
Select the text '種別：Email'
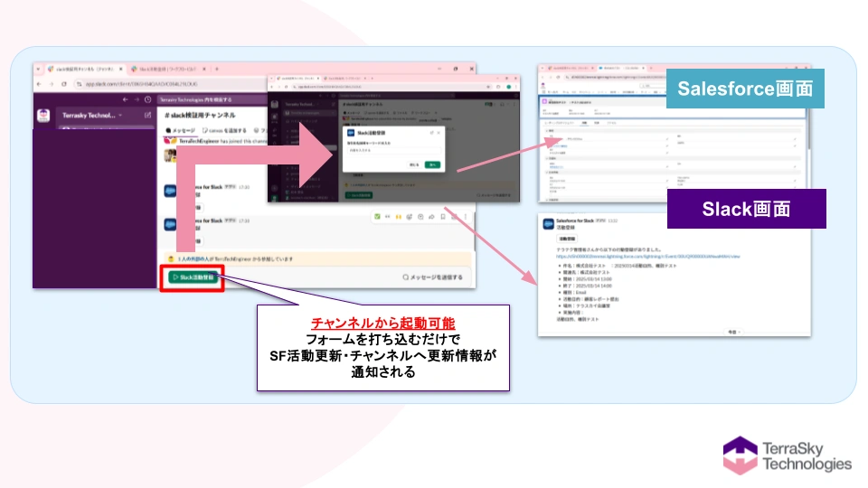point(575,292)
